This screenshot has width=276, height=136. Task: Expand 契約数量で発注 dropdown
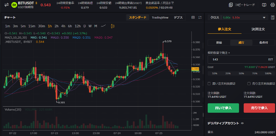(x=219, y=53)
